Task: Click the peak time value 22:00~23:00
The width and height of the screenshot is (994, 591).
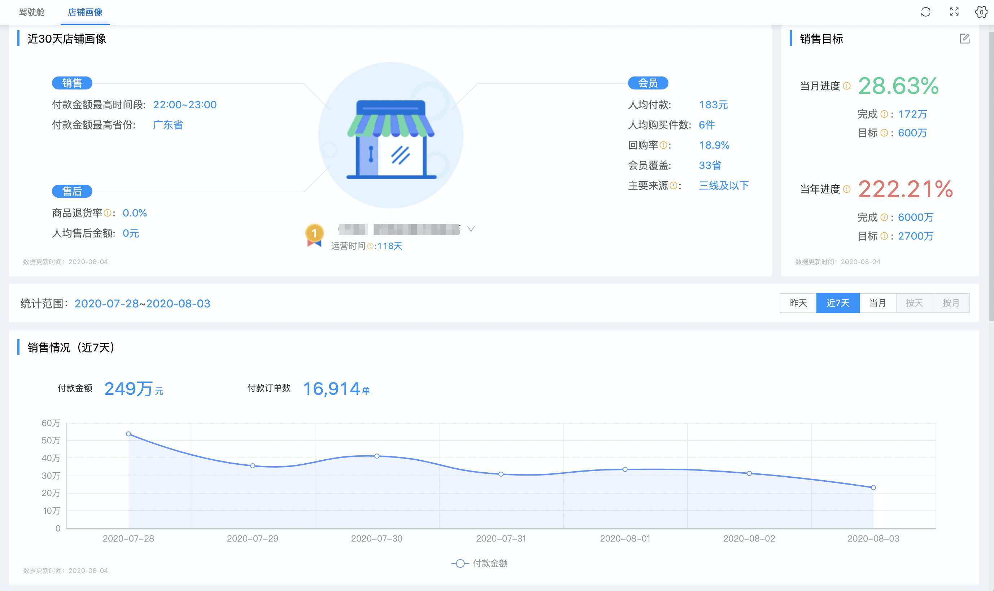Action: click(x=185, y=105)
